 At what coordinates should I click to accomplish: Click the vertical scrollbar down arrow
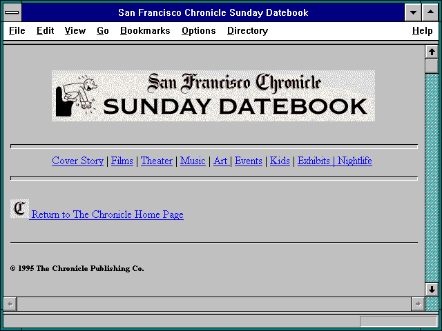click(x=432, y=290)
